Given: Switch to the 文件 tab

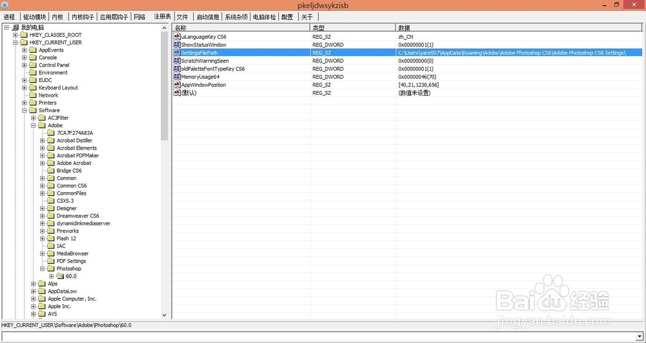Looking at the screenshot, I should [182, 17].
